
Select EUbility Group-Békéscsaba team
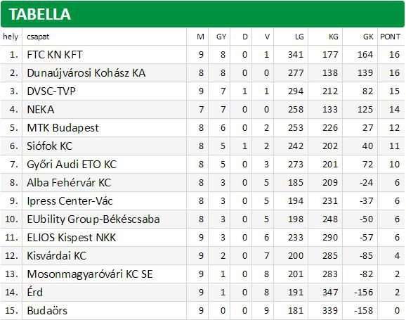93,219
